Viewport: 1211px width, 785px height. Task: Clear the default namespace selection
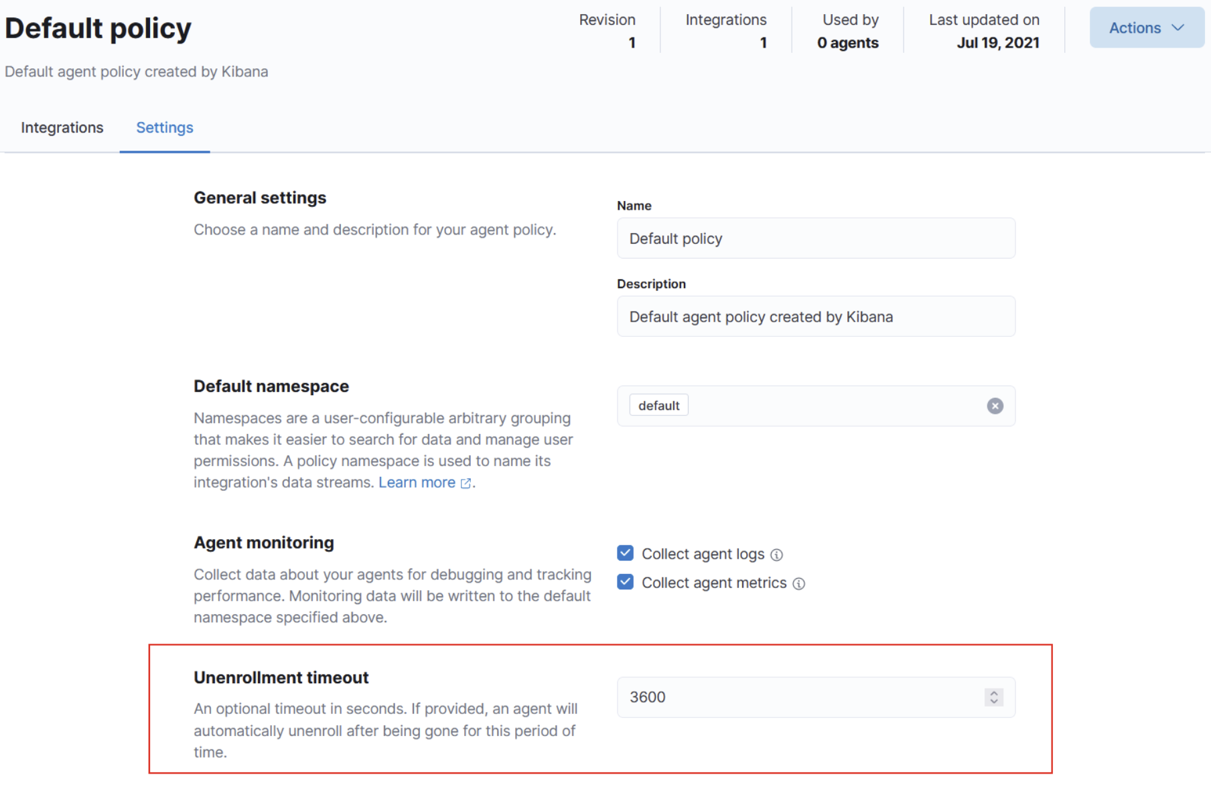pyautogui.click(x=995, y=406)
